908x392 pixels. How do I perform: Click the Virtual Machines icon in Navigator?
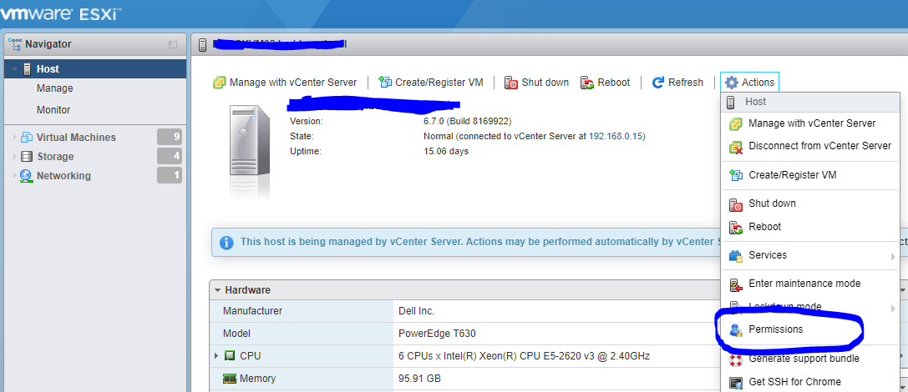(x=27, y=138)
